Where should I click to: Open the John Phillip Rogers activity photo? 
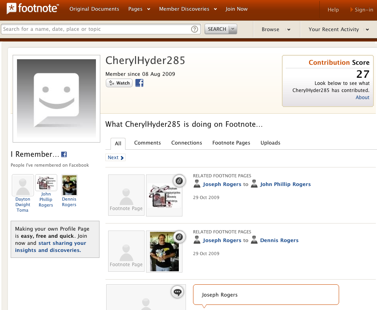tap(164, 195)
